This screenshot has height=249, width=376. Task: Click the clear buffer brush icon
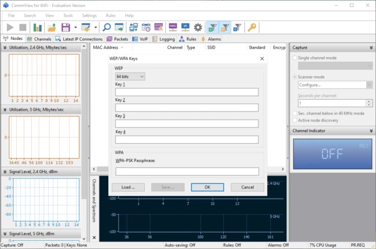coord(86,27)
